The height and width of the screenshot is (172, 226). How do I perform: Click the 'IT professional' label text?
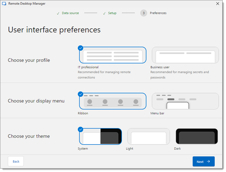88,67
